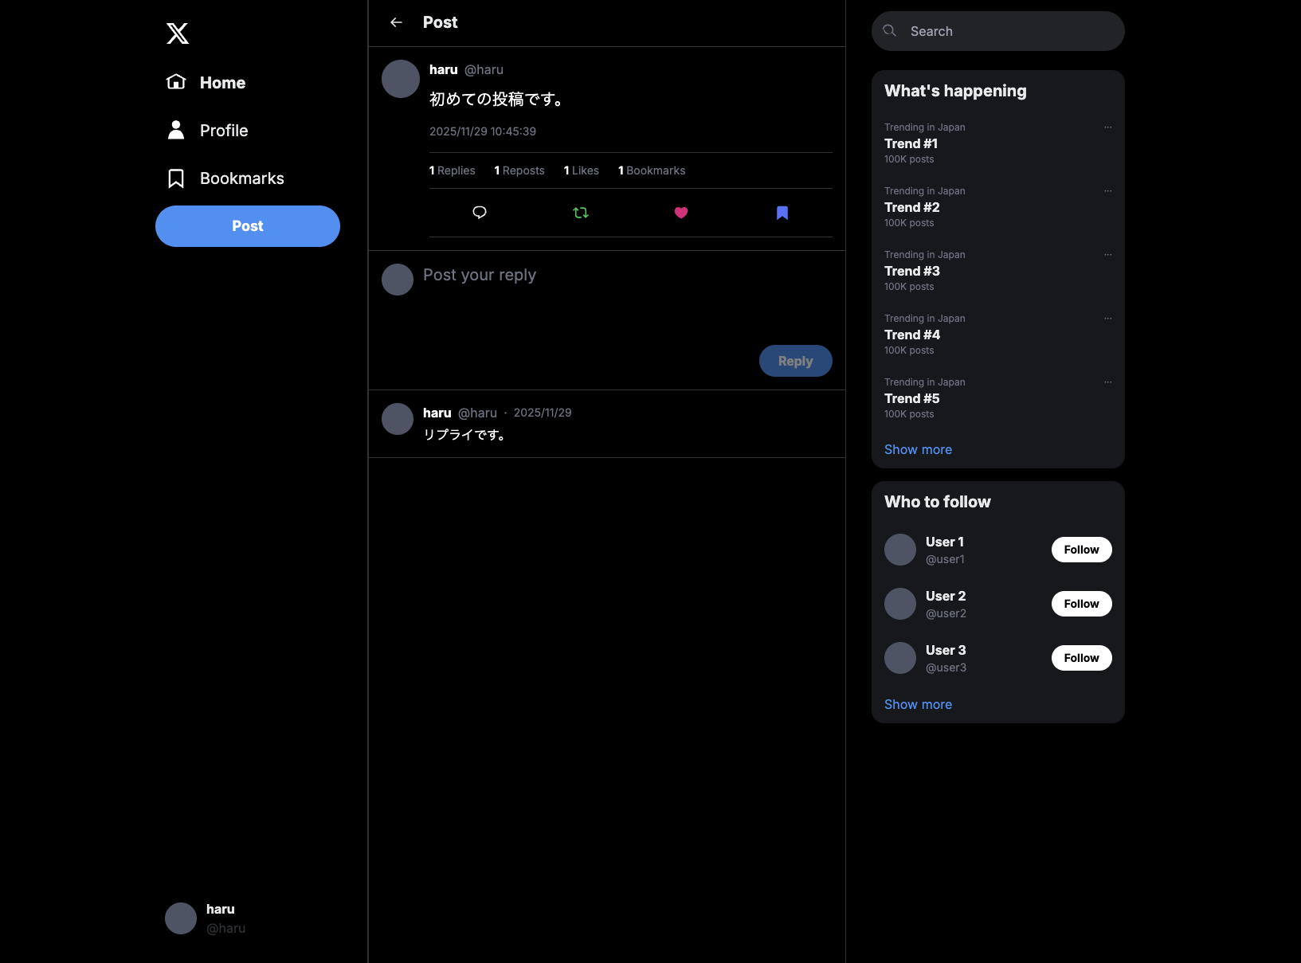Open more options for Trend #2
This screenshot has width=1301, height=963.
[1107, 191]
